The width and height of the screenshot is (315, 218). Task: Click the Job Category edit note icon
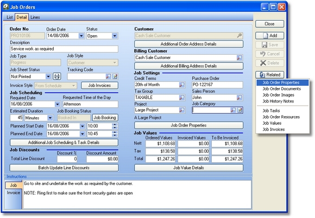coord(240,110)
